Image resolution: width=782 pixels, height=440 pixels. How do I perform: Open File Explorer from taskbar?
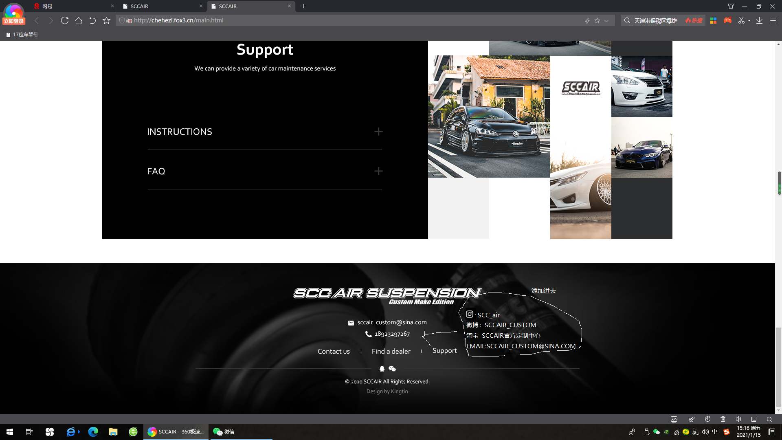tap(113, 432)
